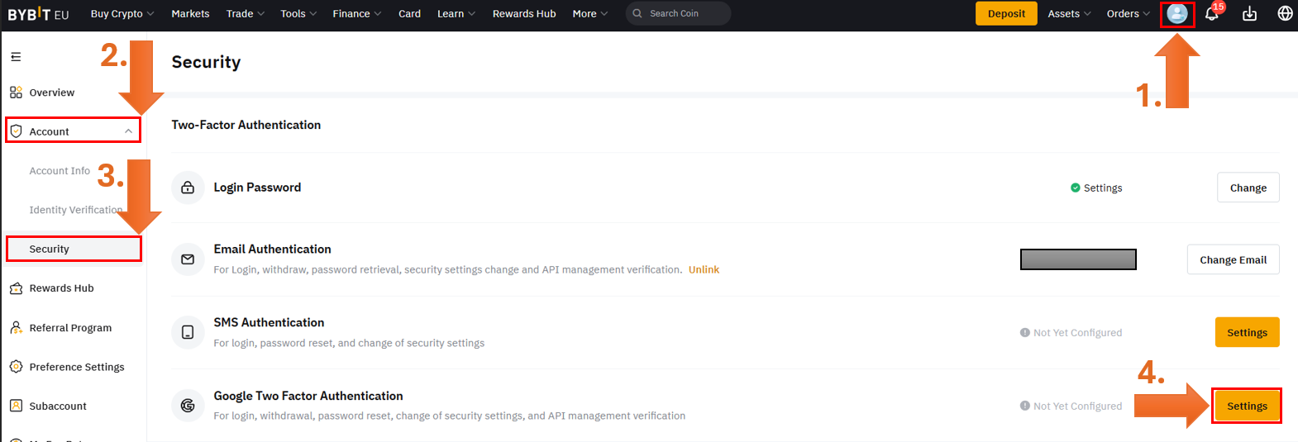The height and width of the screenshot is (442, 1298).
Task: Open the language globe icon
Action: (x=1285, y=14)
